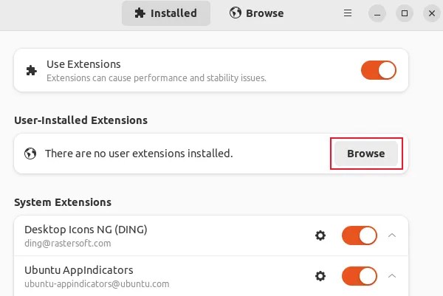Close the Extensions window
The width and height of the screenshot is (443, 296).
430,13
